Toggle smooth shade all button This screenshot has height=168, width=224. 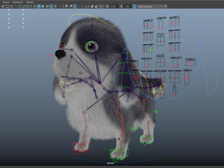pos(39,7)
